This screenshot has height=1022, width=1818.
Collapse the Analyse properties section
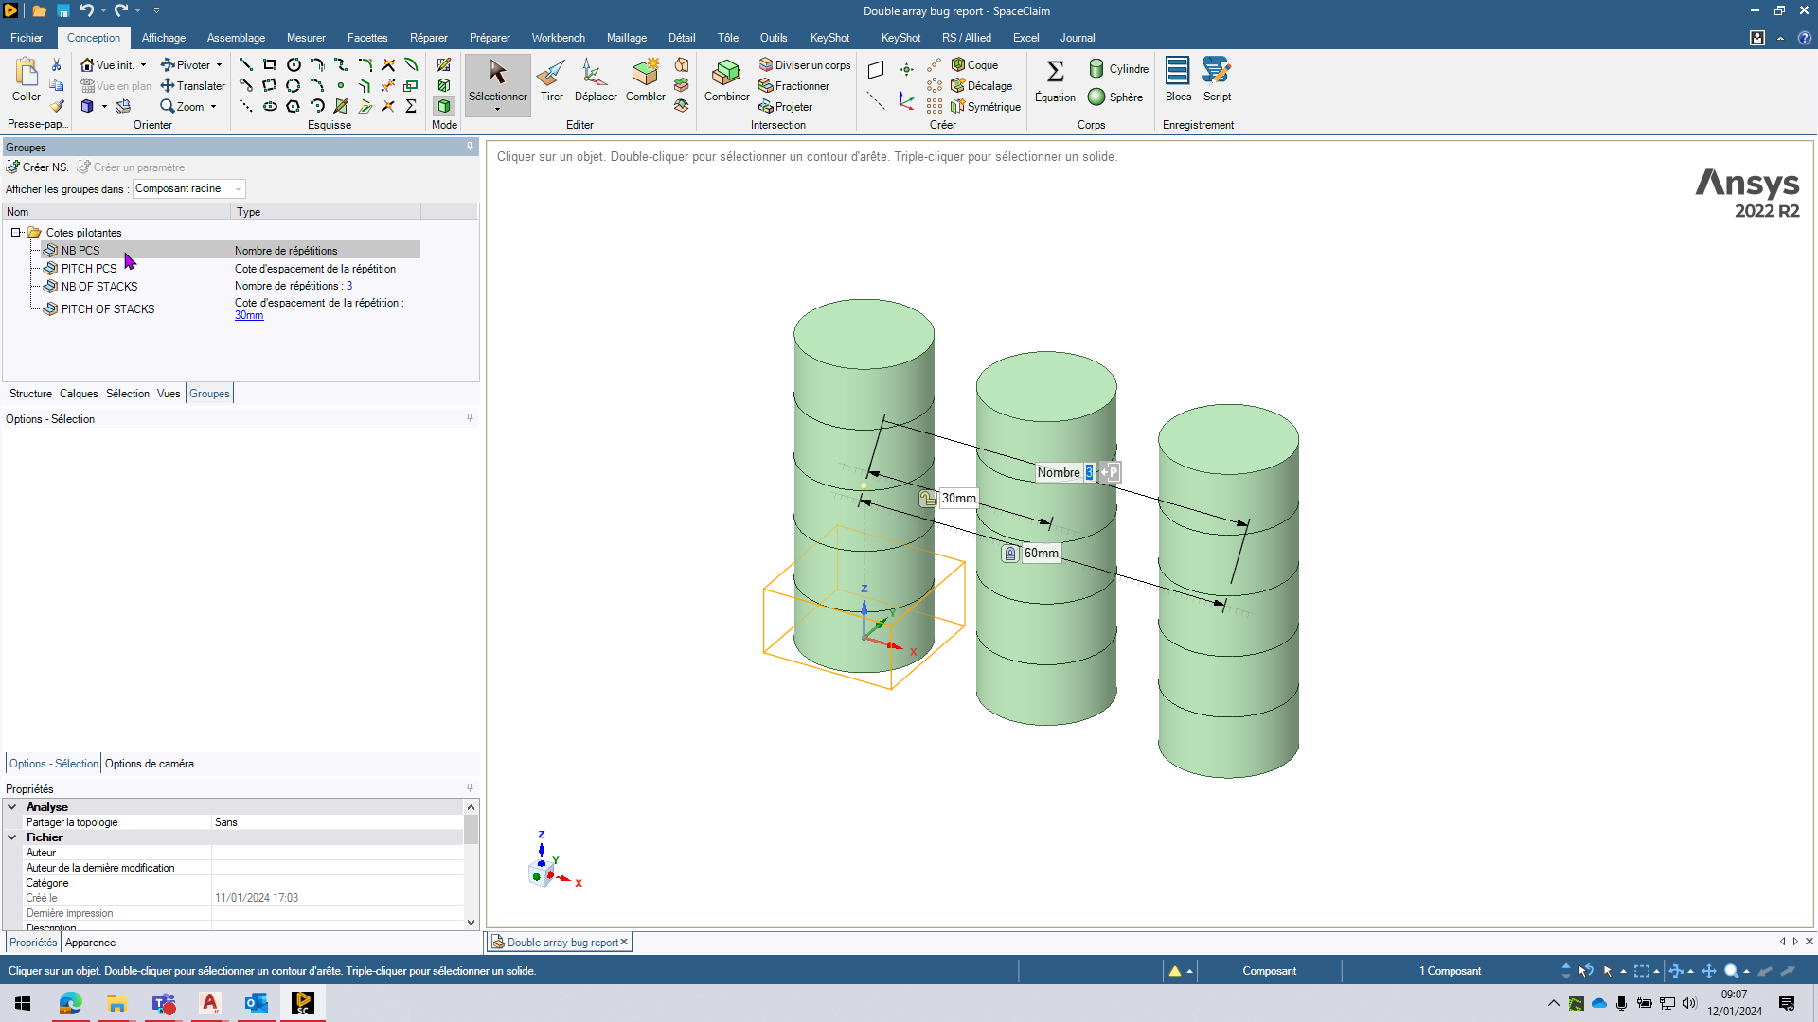[x=12, y=807]
